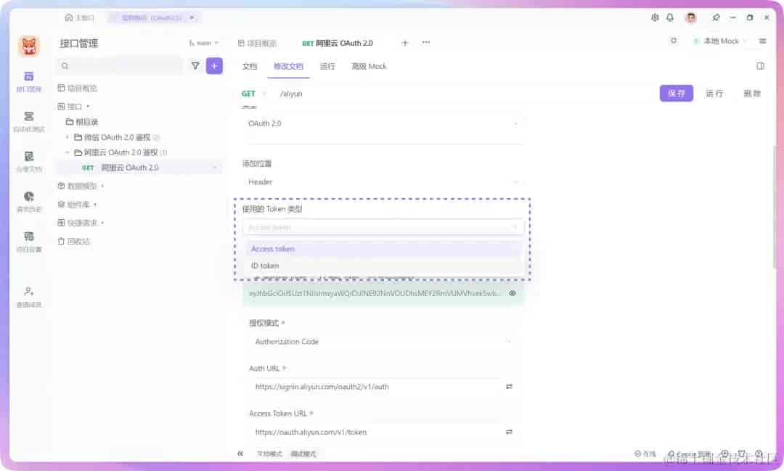This screenshot has height=471, width=784.
Task: Click the purple plus add button
Action: pos(214,65)
